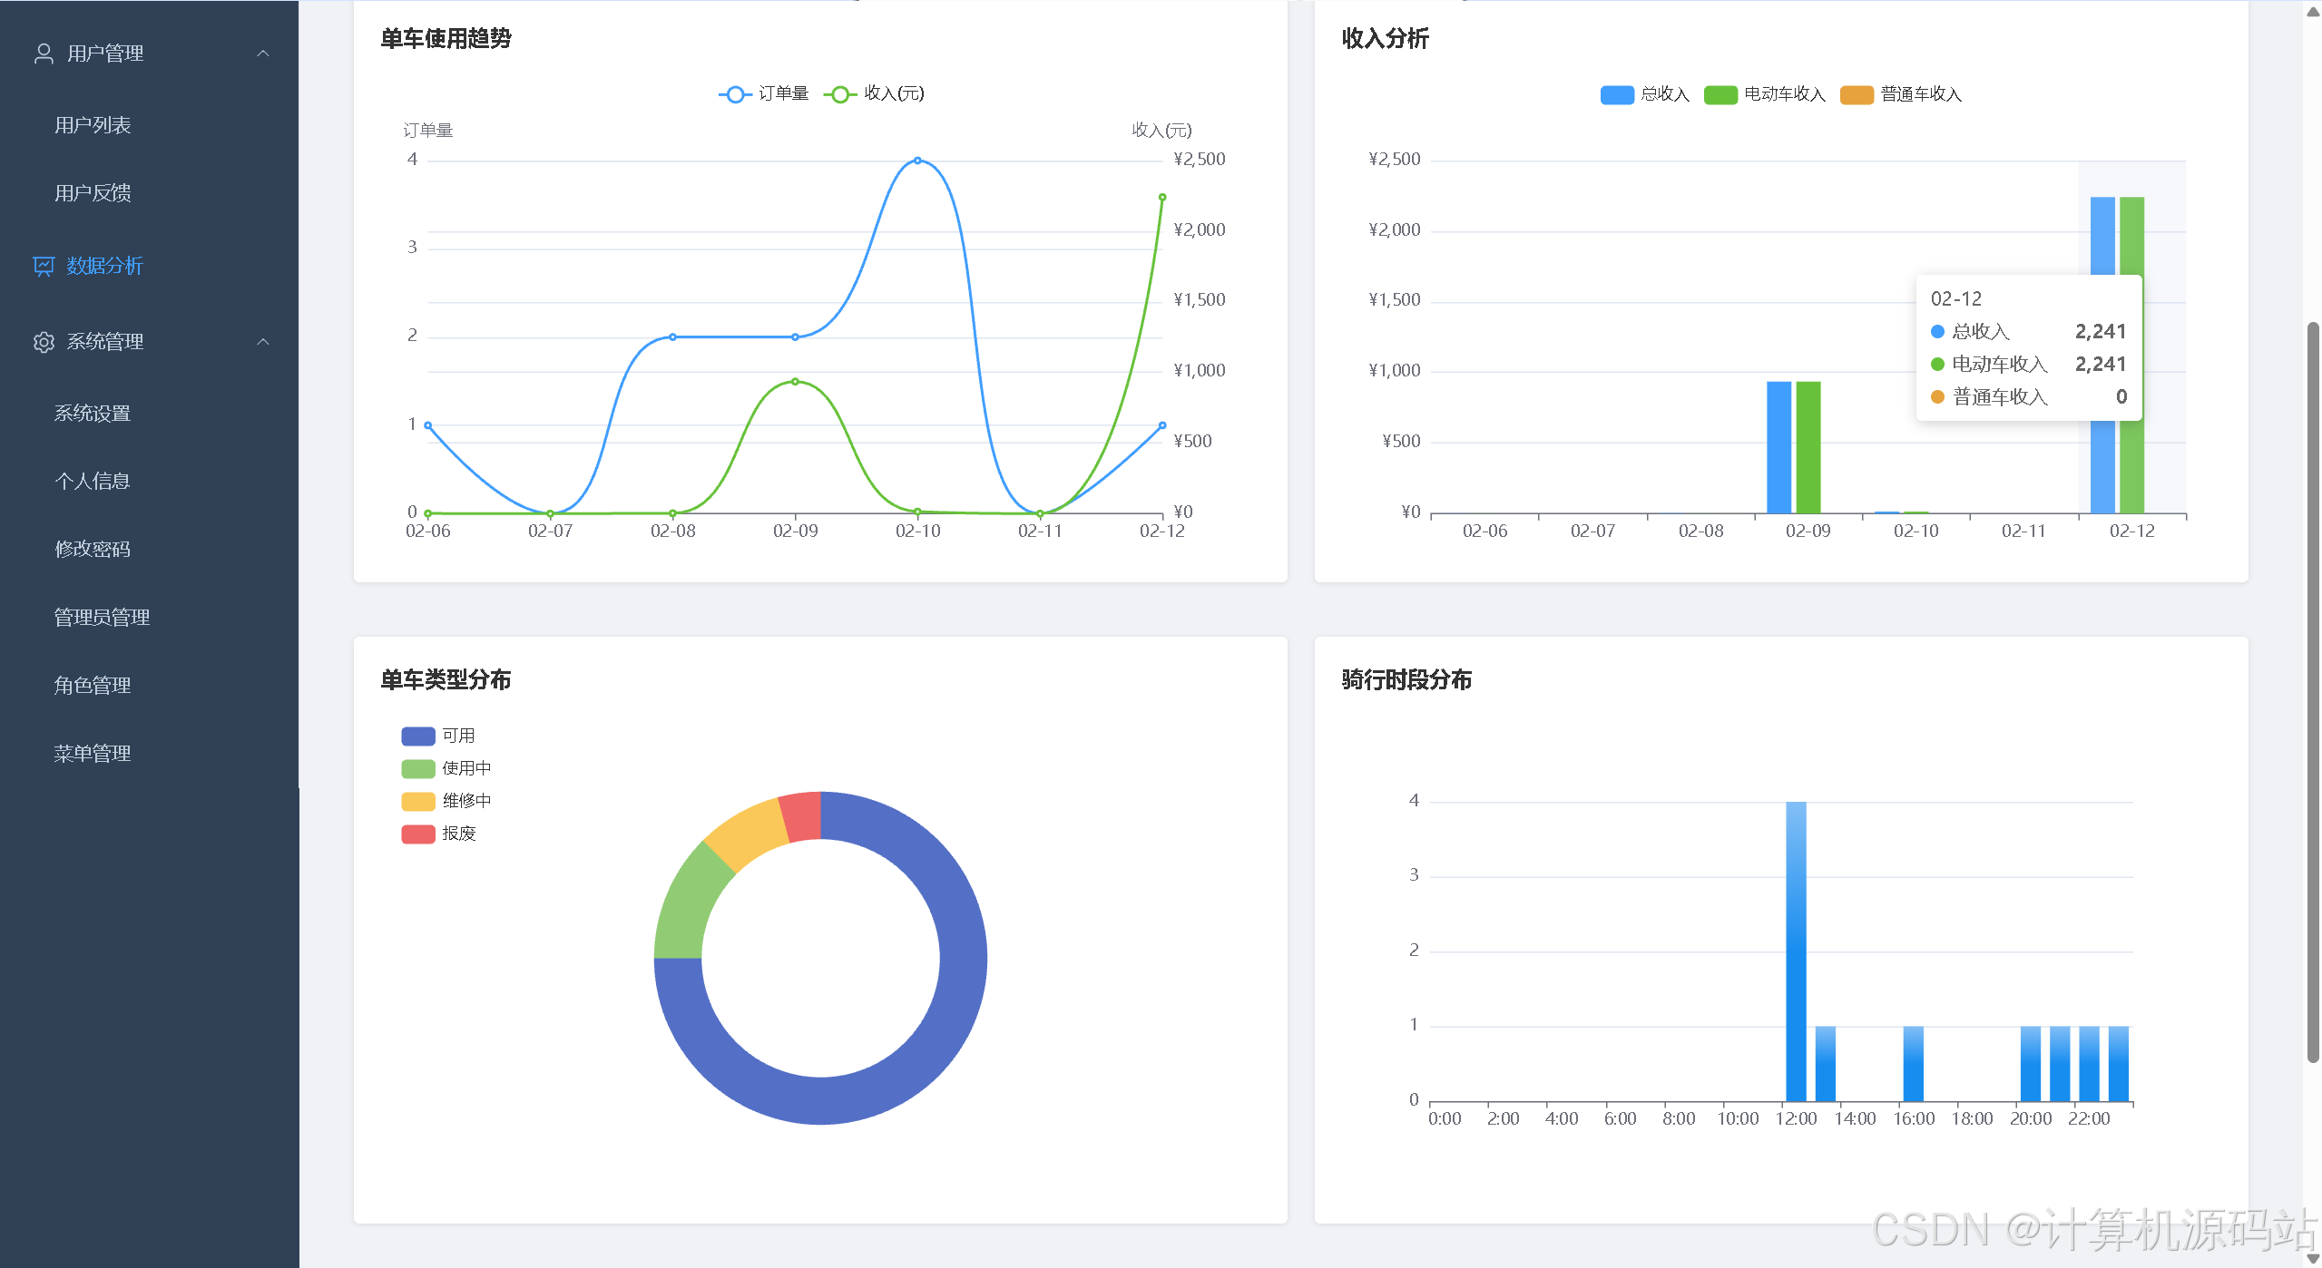
Task: Click the 12:00 tallest riding-period bar
Action: (1796, 952)
